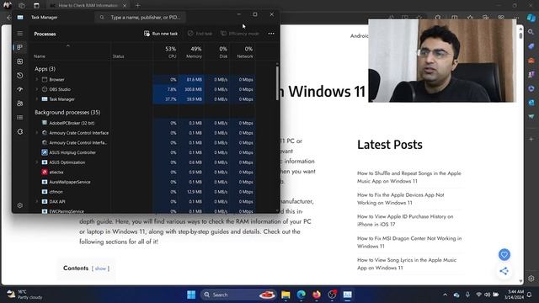The image size is (539, 303).
Task: Open Firefox from taskbar
Action: pyautogui.click(x=317, y=295)
